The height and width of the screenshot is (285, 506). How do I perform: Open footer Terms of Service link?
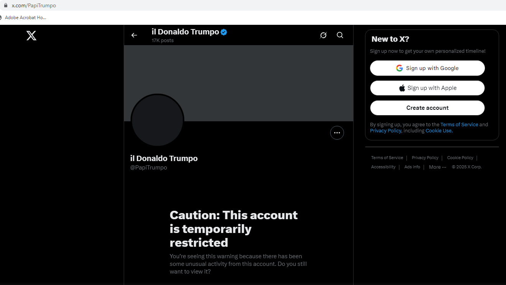(387, 158)
